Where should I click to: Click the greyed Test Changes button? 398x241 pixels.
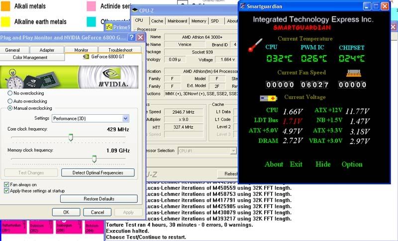(x=31, y=172)
